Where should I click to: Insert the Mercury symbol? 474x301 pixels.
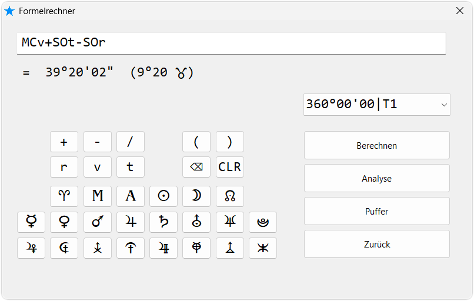coord(31,222)
